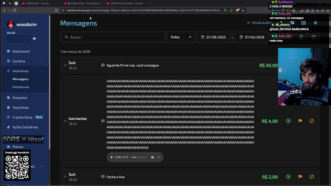
Task: Click the CreatorVoice icon
Action: click(x=8, y=117)
